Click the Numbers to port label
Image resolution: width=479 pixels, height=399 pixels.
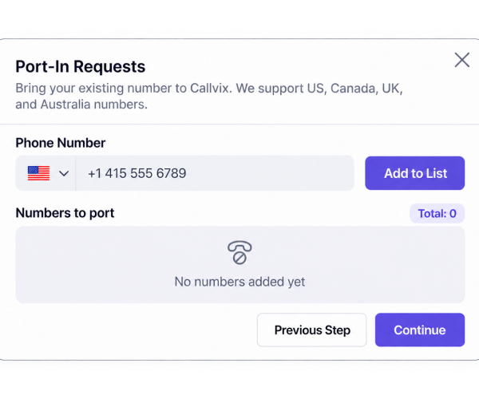tap(65, 213)
